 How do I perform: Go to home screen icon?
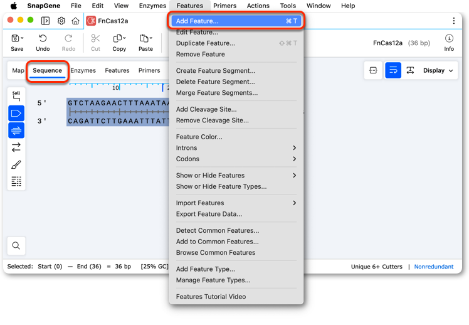point(75,21)
